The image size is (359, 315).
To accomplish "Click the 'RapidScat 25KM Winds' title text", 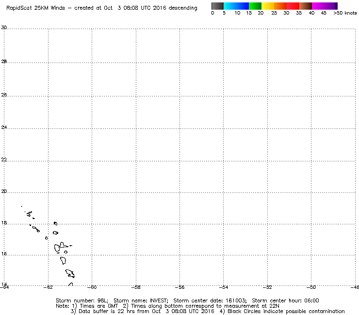I will pyautogui.click(x=36, y=8).
